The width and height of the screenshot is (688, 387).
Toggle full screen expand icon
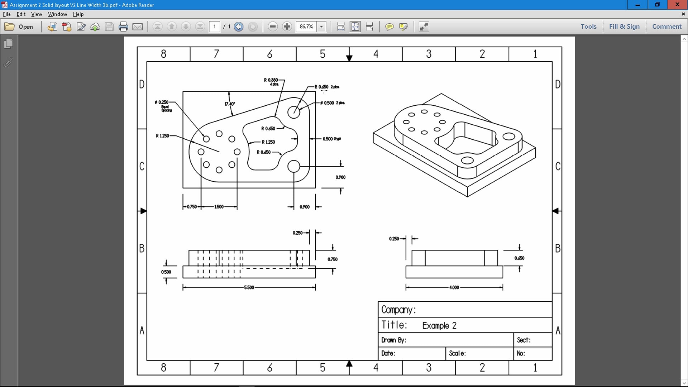pyautogui.click(x=424, y=27)
